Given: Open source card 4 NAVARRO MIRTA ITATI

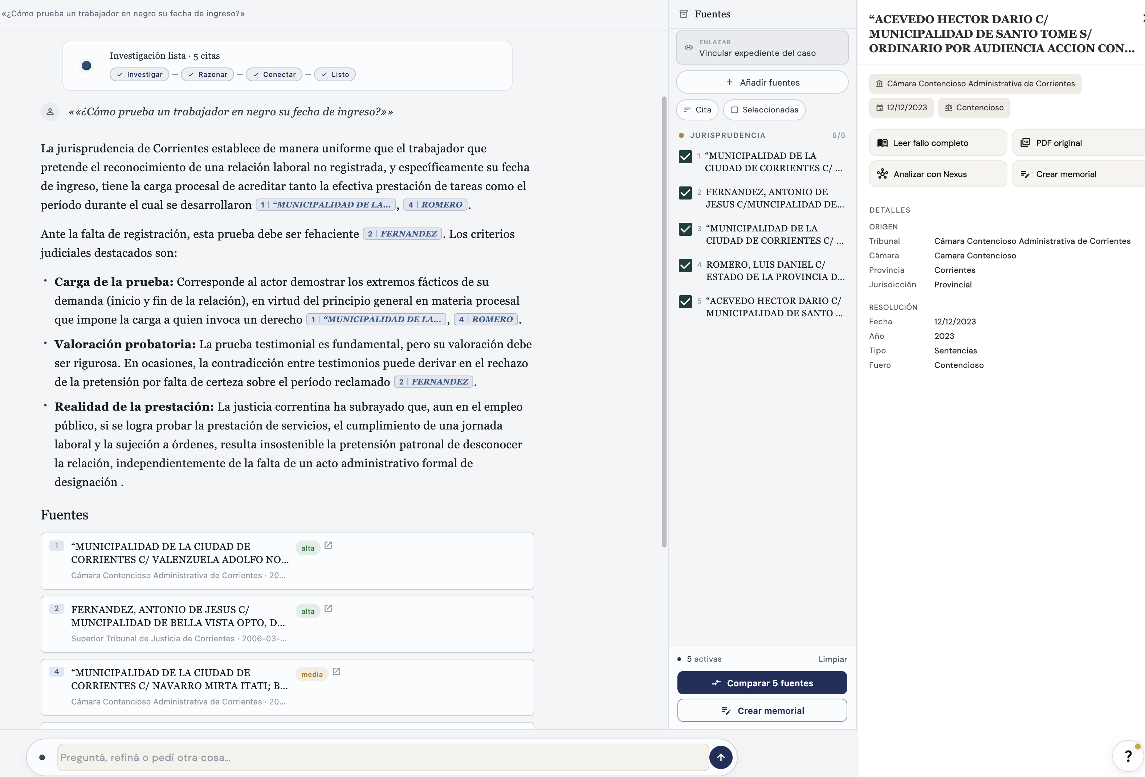Looking at the screenshot, I should pos(287,687).
